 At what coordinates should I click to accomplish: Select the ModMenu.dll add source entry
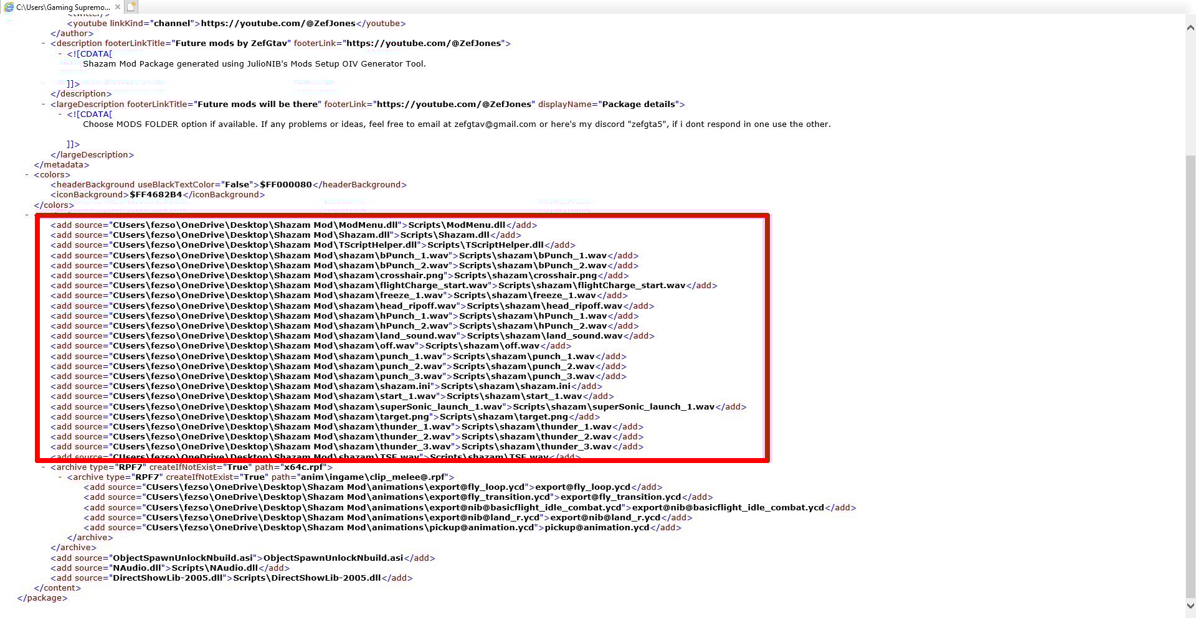[293, 225]
